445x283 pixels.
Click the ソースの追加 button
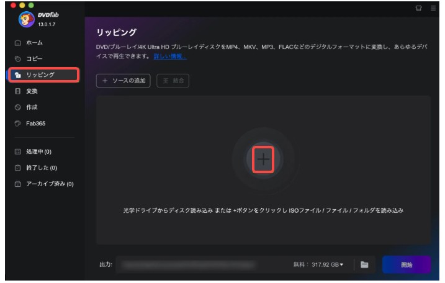123,81
